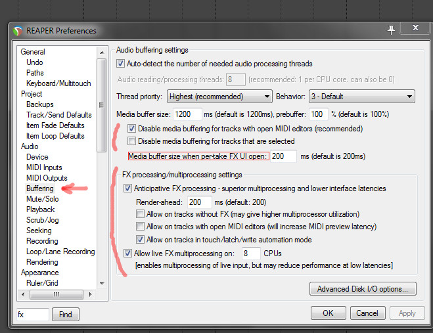Open the Paths preferences page

[35, 73]
